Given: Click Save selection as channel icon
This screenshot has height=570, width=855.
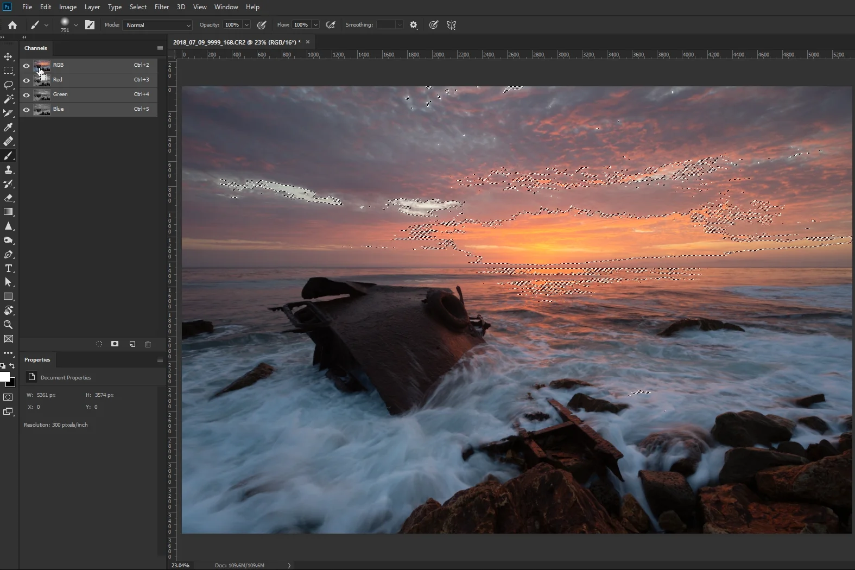Looking at the screenshot, I should (x=115, y=344).
